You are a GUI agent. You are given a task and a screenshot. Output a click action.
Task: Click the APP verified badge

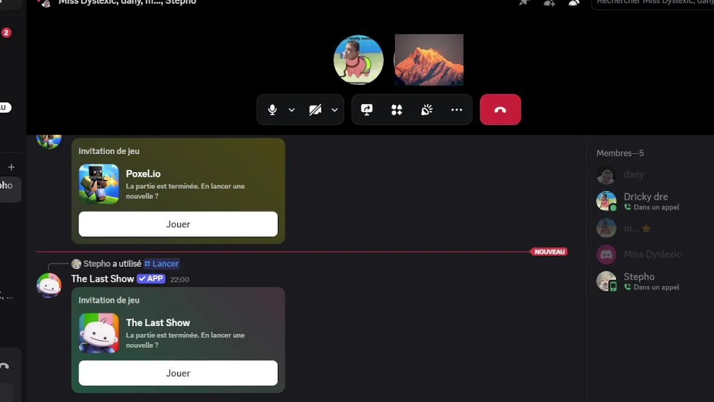pyautogui.click(x=151, y=279)
